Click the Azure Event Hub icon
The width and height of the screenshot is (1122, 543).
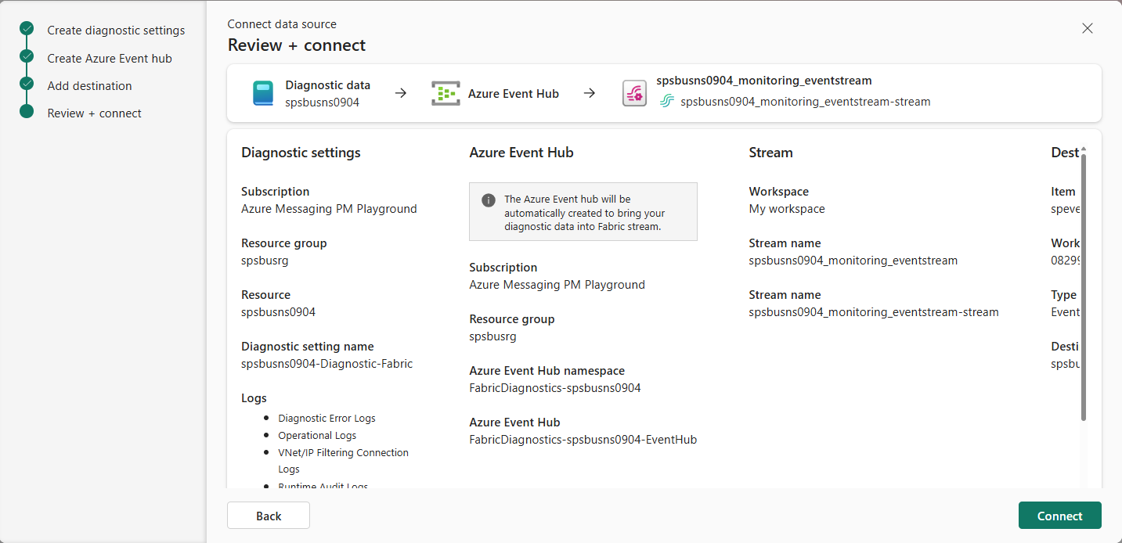tap(446, 93)
